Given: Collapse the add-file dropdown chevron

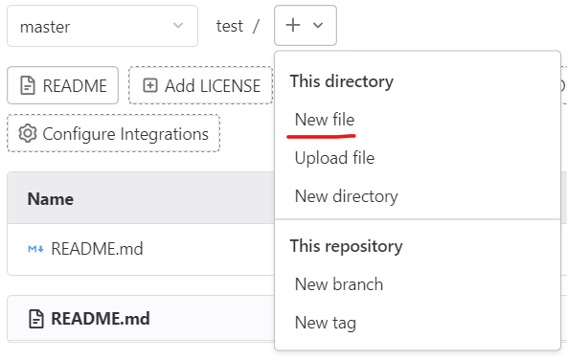Looking at the screenshot, I should (x=318, y=25).
